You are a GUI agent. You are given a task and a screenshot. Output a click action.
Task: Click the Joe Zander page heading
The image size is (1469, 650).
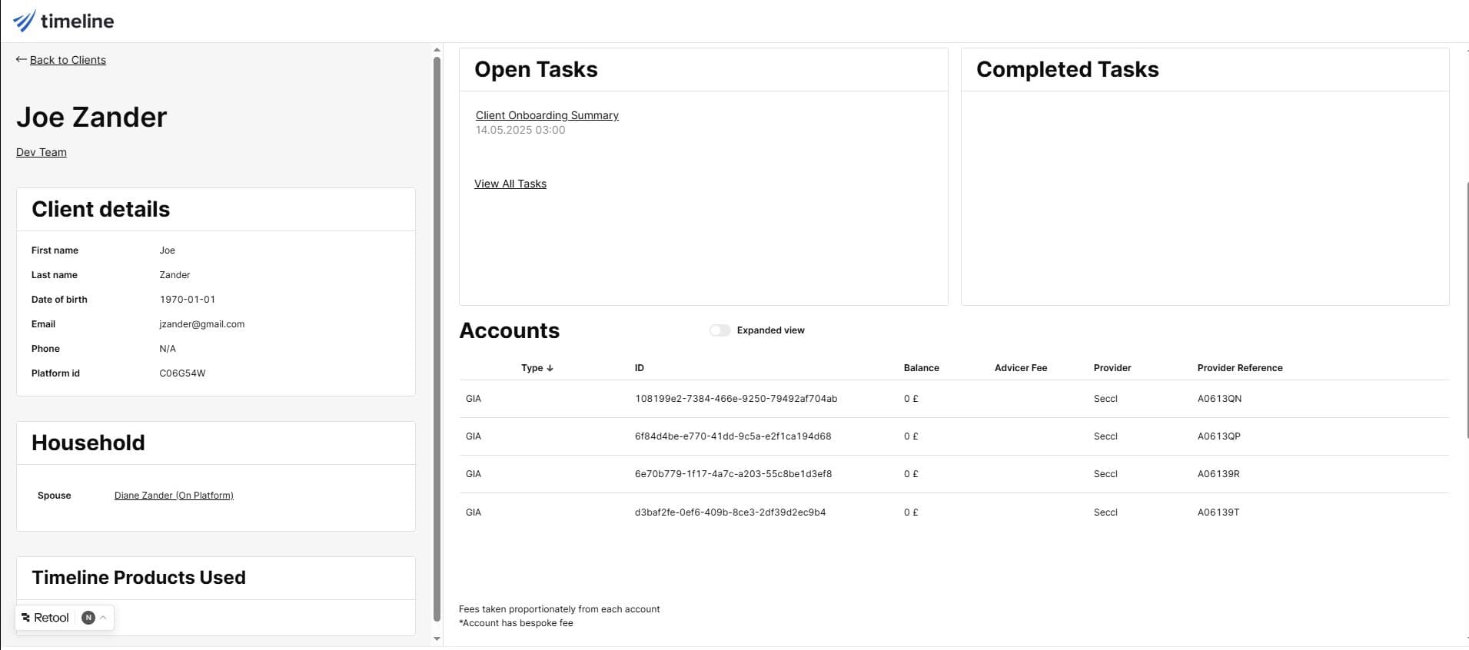pos(91,117)
